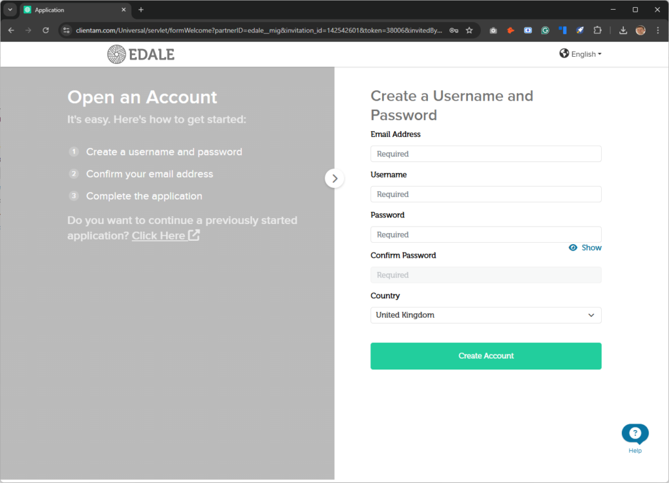Viewport: 669px width, 483px height.
Task: Click the Open an Account heading
Action: coord(142,97)
